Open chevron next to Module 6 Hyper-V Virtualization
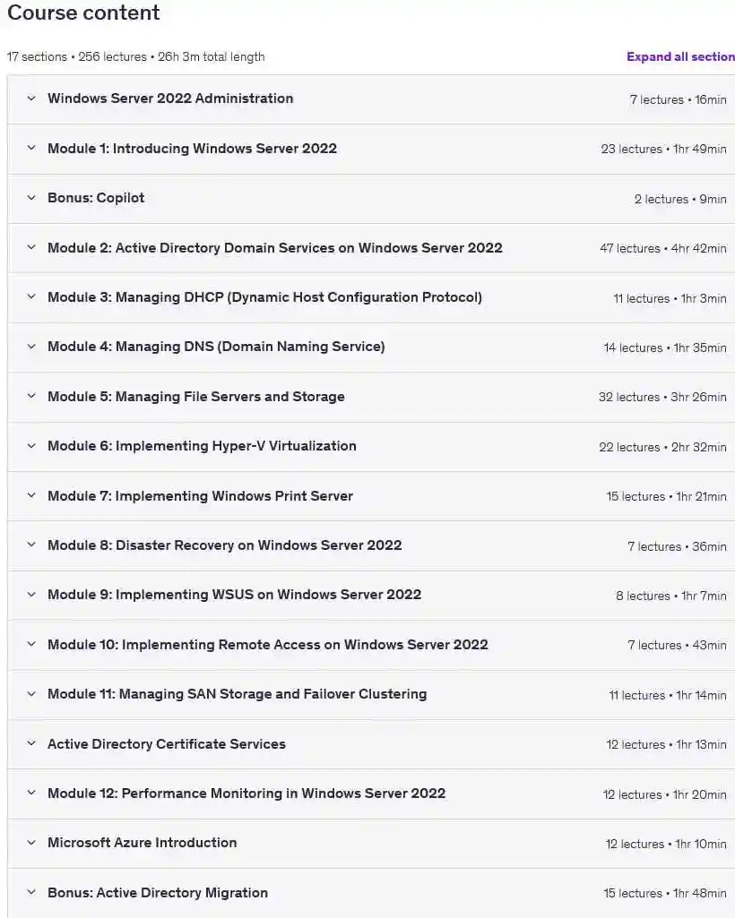This screenshot has width=735, height=918. (31, 445)
